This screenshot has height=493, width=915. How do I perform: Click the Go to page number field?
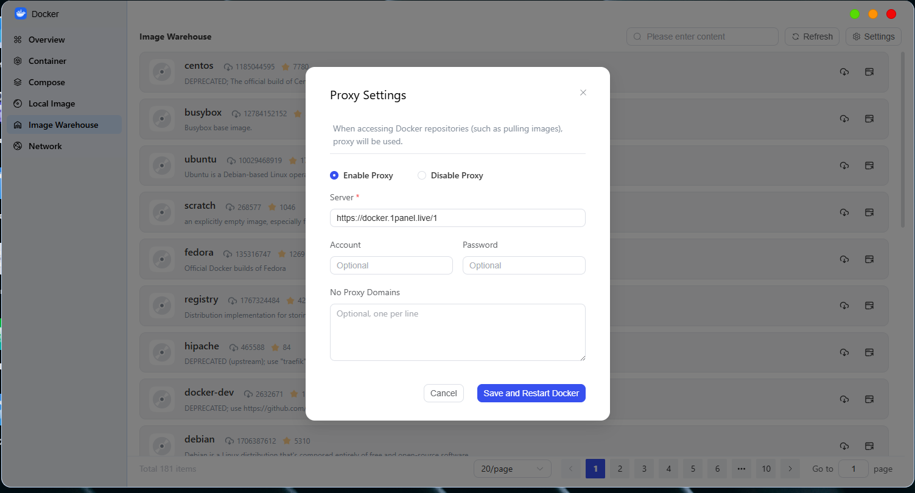click(854, 469)
